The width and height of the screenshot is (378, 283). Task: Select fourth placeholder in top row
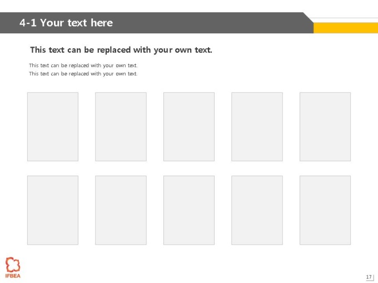pyautogui.click(x=257, y=127)
